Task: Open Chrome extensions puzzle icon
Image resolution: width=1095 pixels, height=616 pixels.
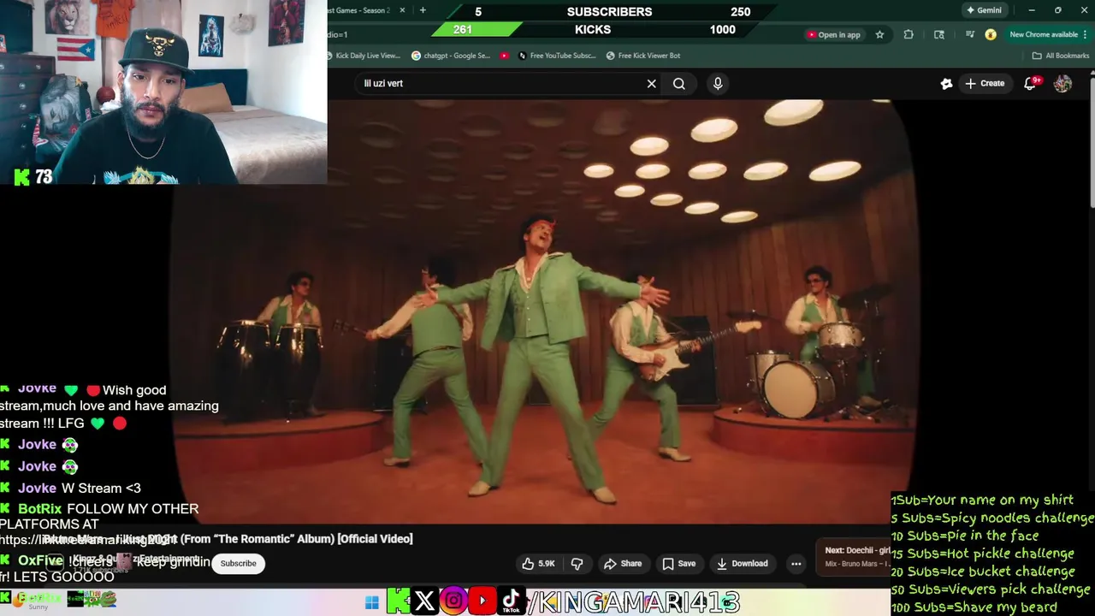Action: tap(909, 35)
